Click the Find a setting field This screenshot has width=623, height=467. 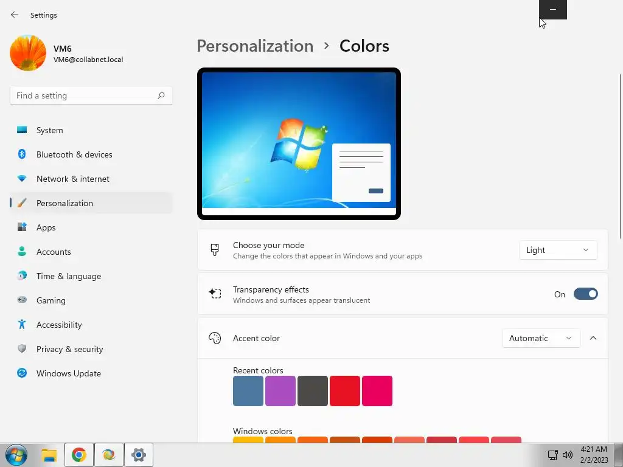tap(91, 95)
